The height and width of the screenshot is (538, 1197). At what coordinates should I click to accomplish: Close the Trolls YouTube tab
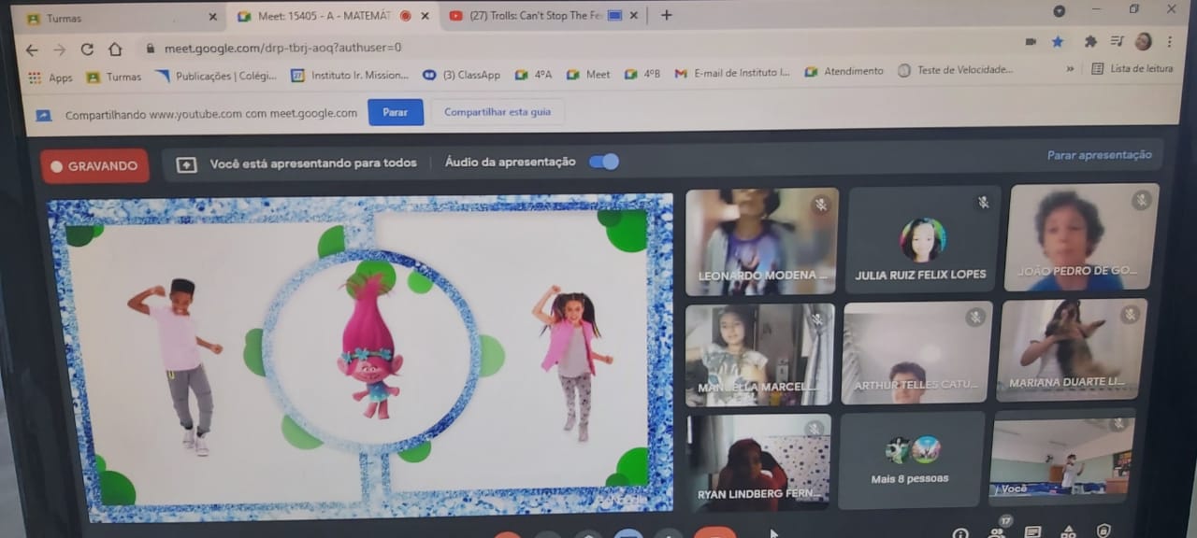(x=633, y=15)
